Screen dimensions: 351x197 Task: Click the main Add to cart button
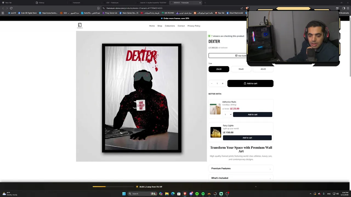[x=250, y=83]
